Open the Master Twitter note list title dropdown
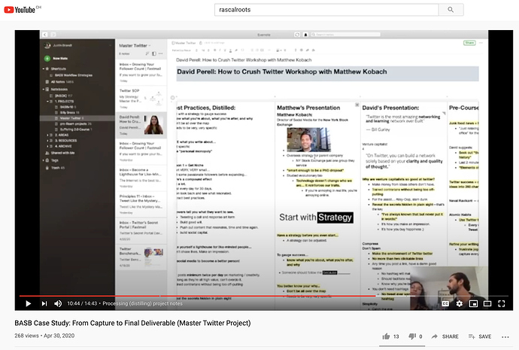This screenshot has height=350, width=519. point(135,46)
